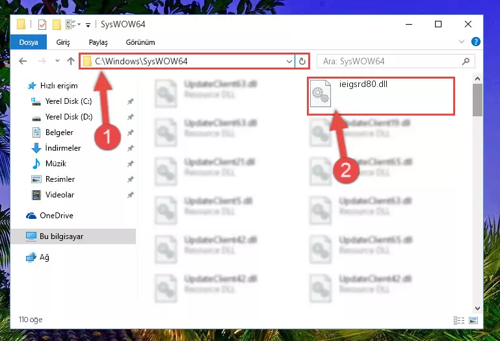The image size is (500, 341).
Task: Switch to large icons view in status bar
Action: pyautogui.click(x=473, y=320)
